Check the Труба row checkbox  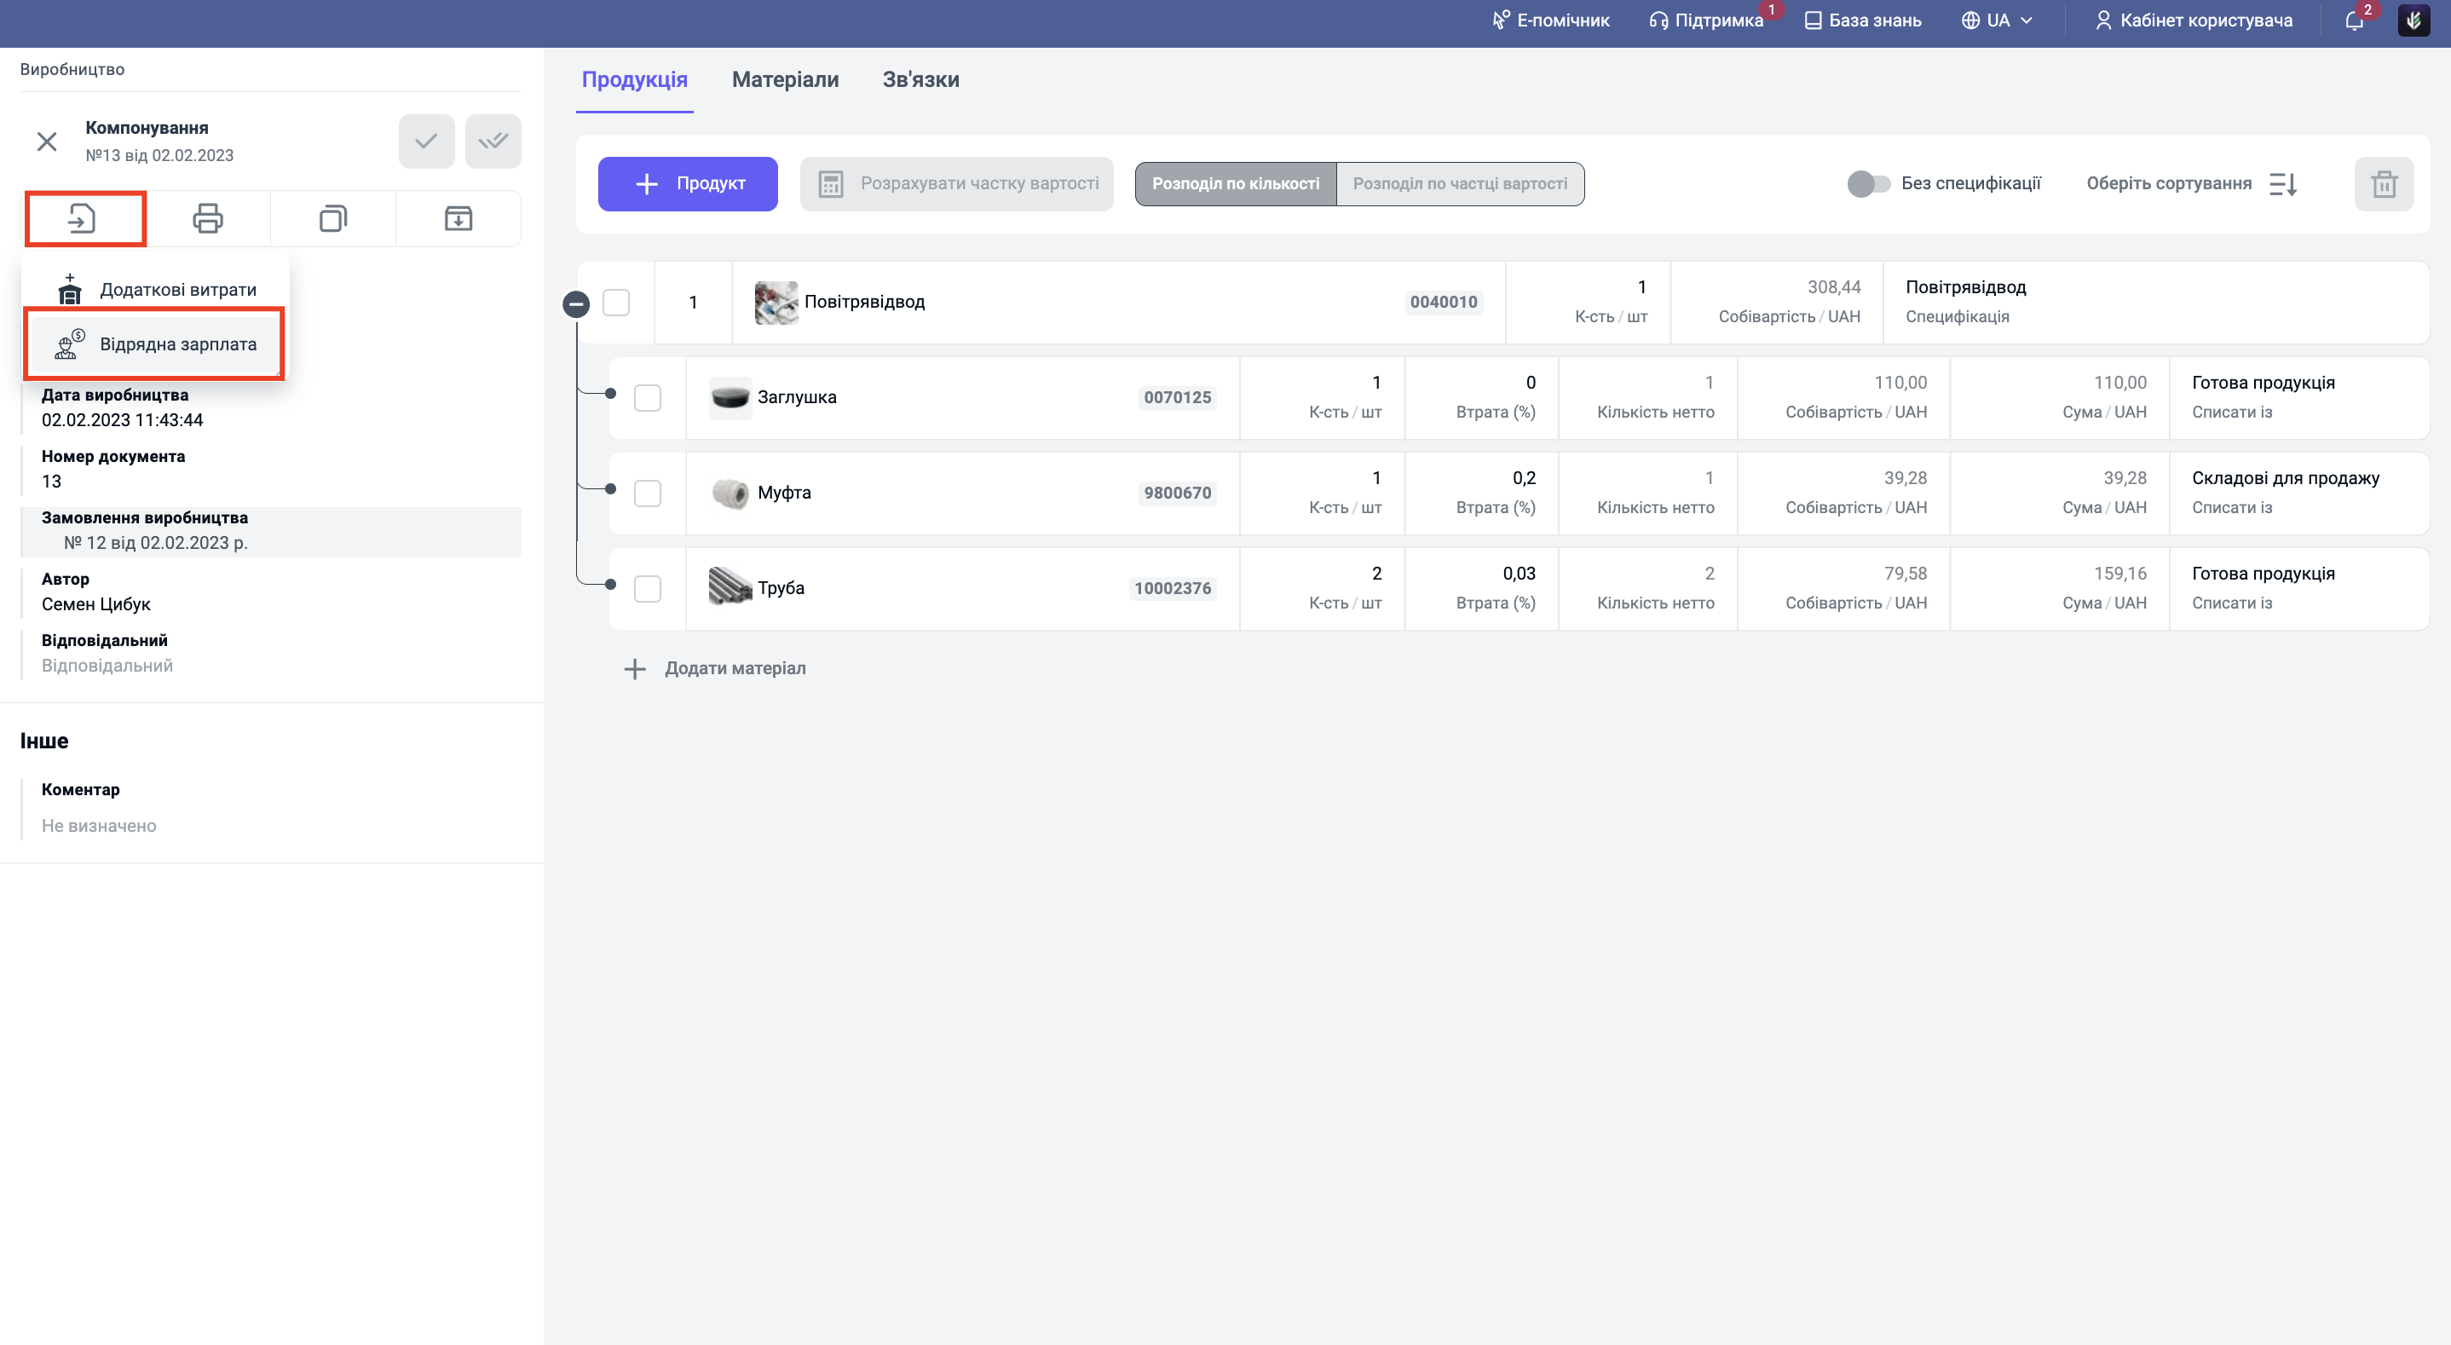[x=648, y=588]
